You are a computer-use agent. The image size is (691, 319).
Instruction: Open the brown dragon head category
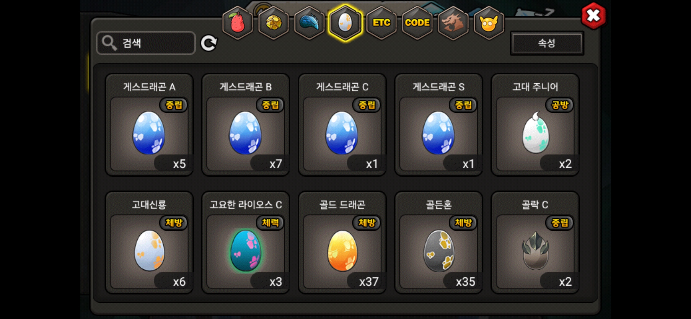453,23
